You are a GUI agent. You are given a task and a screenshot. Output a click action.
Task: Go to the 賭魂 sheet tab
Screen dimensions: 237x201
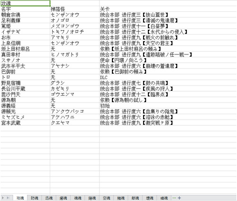coord(121,198)
